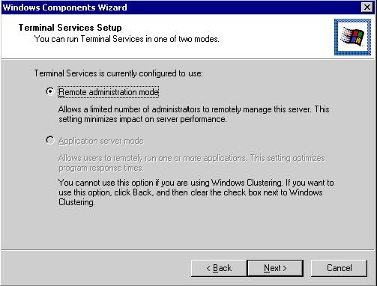Cancel the wizard setup
377x286 pixels.
point(339,268)
